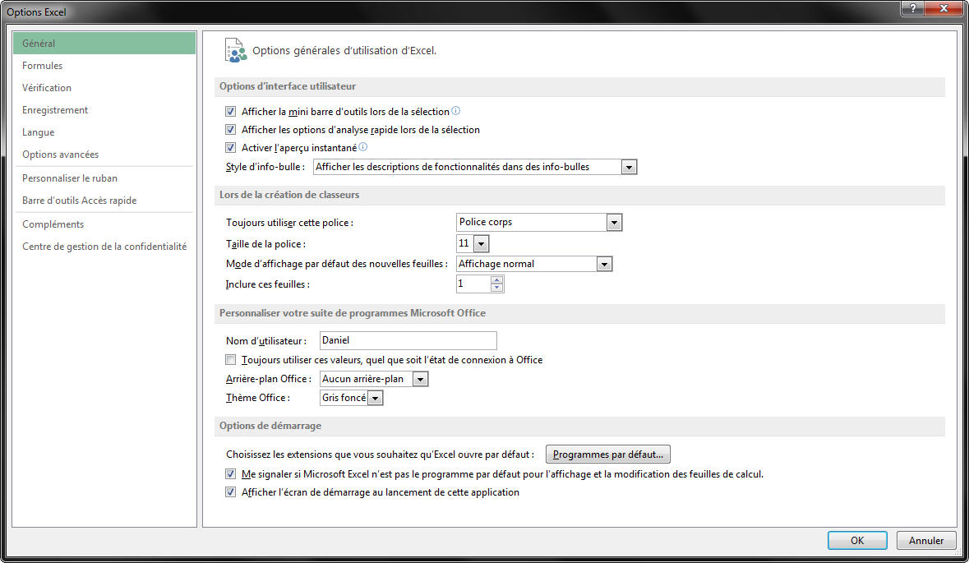Screen dimensions: 969x563
Task: Open the Police corps font dropdown
Action: [614, 223]
